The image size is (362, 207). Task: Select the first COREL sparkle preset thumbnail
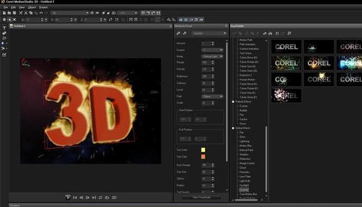pyautogui.click(x=286, y=47)
